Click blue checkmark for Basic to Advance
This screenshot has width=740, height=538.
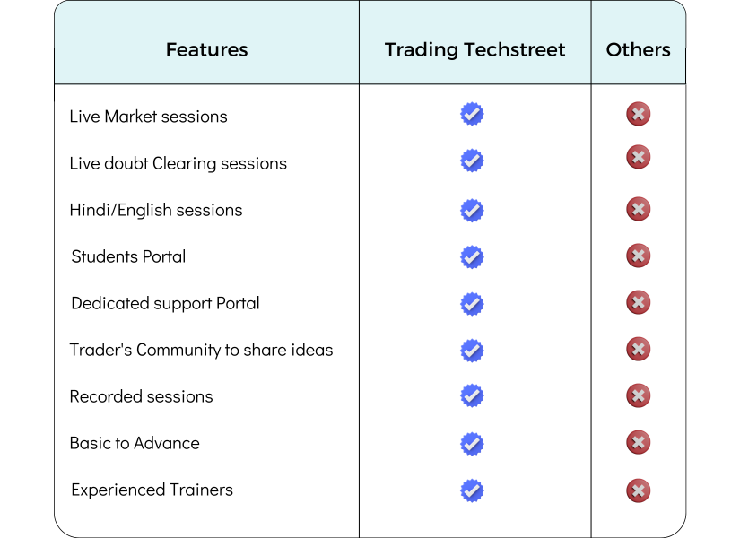tap(472, 444)
